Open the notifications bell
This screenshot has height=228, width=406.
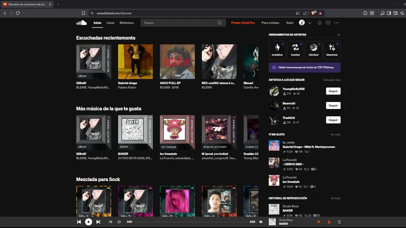point(320,23)
